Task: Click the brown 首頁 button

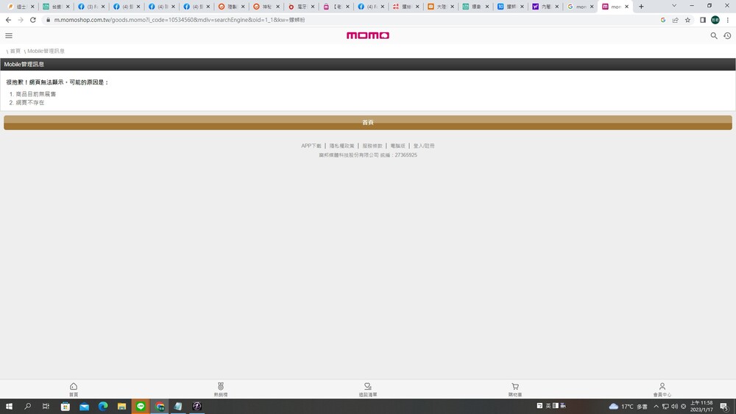Action: pos(368,122)
